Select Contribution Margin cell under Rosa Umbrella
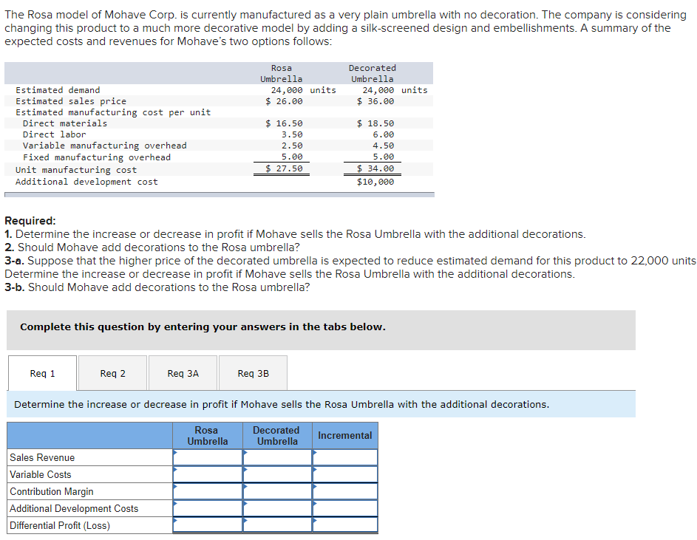Image resolution: width=697 pixels, height=540 pixels. pos(208,491)
